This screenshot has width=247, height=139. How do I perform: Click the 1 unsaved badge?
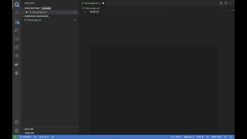(x=46, y=8)
